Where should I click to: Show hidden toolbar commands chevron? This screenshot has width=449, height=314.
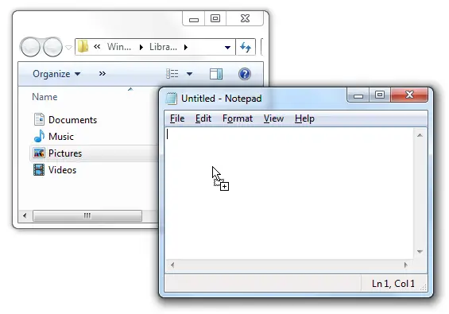[x=103, y=74]
